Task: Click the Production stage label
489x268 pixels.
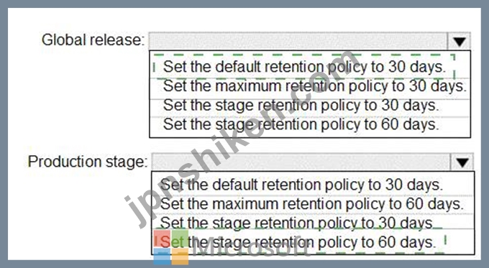Action: coord(87,162)
